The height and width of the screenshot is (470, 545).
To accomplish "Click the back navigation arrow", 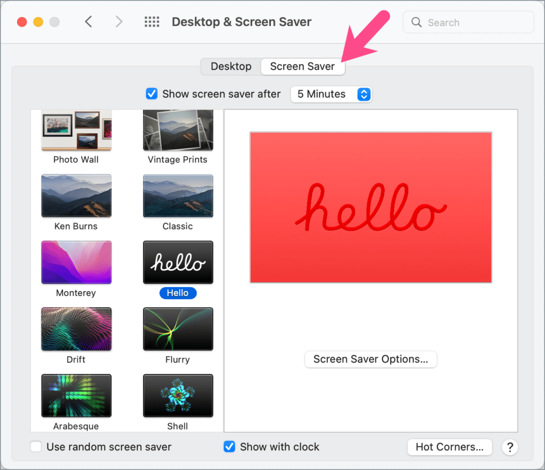I will [89, 22].
